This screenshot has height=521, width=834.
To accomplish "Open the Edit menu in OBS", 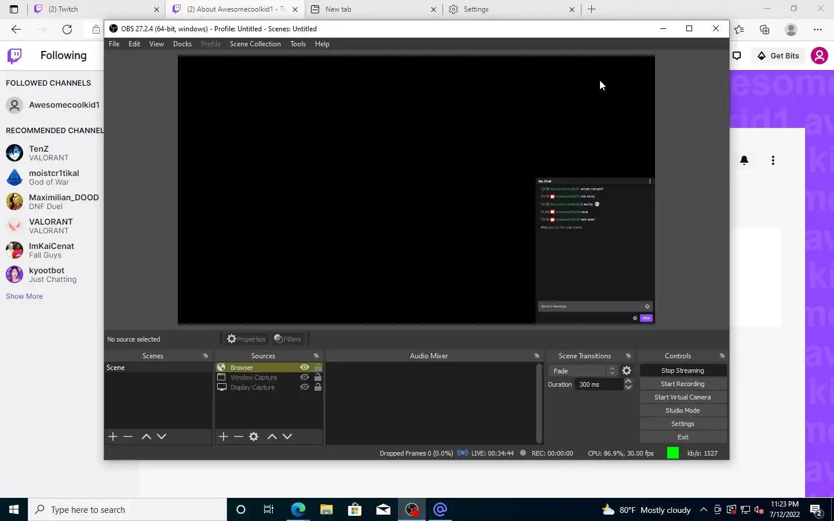I will pos(134,44).
